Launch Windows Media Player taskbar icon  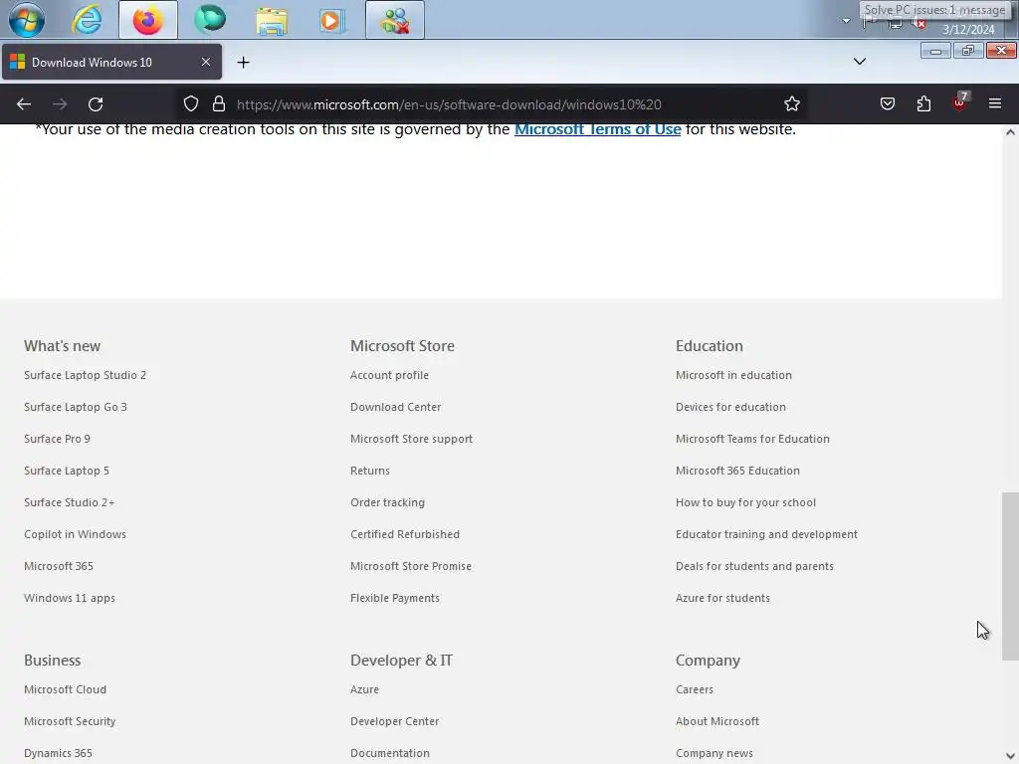pos(331,21)
